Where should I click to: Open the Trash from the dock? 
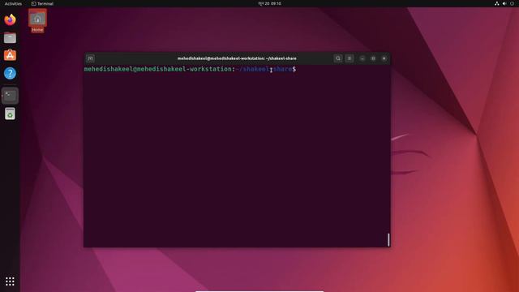click(x=10, y=114)
